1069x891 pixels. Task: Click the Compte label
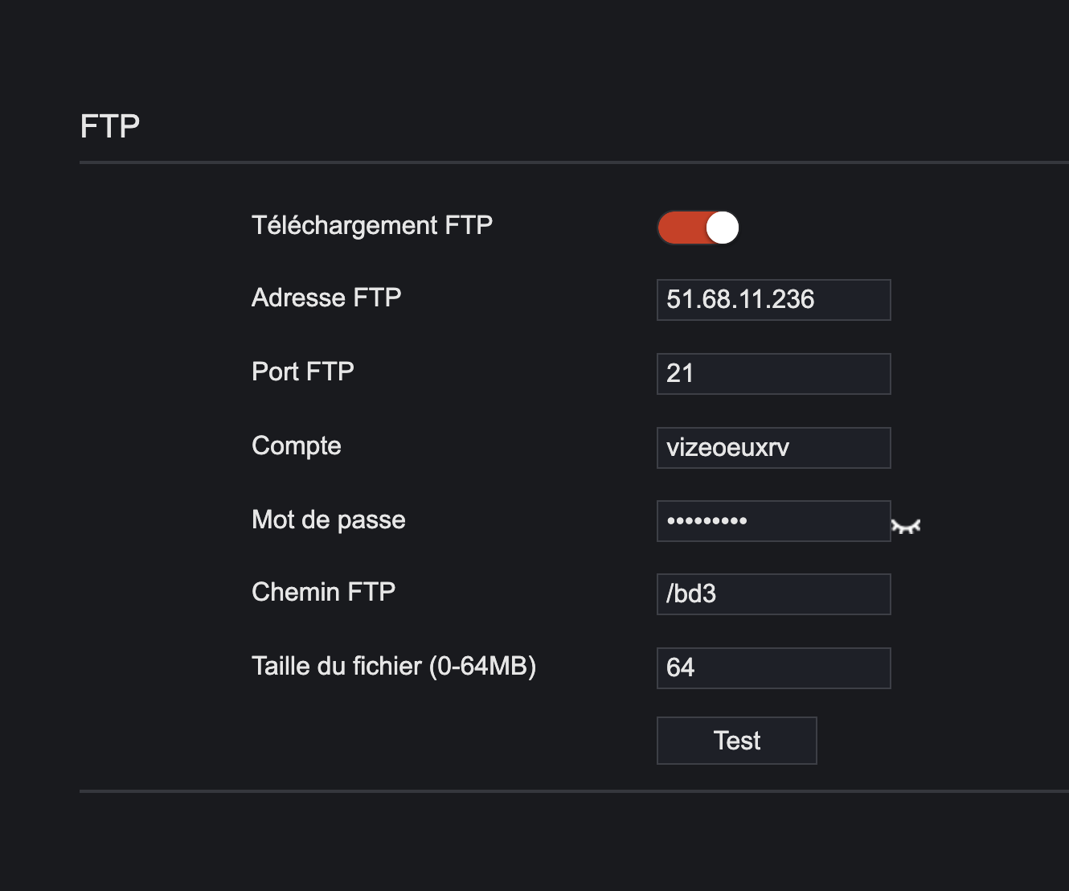pyautogui.click(x=297, y=446)
